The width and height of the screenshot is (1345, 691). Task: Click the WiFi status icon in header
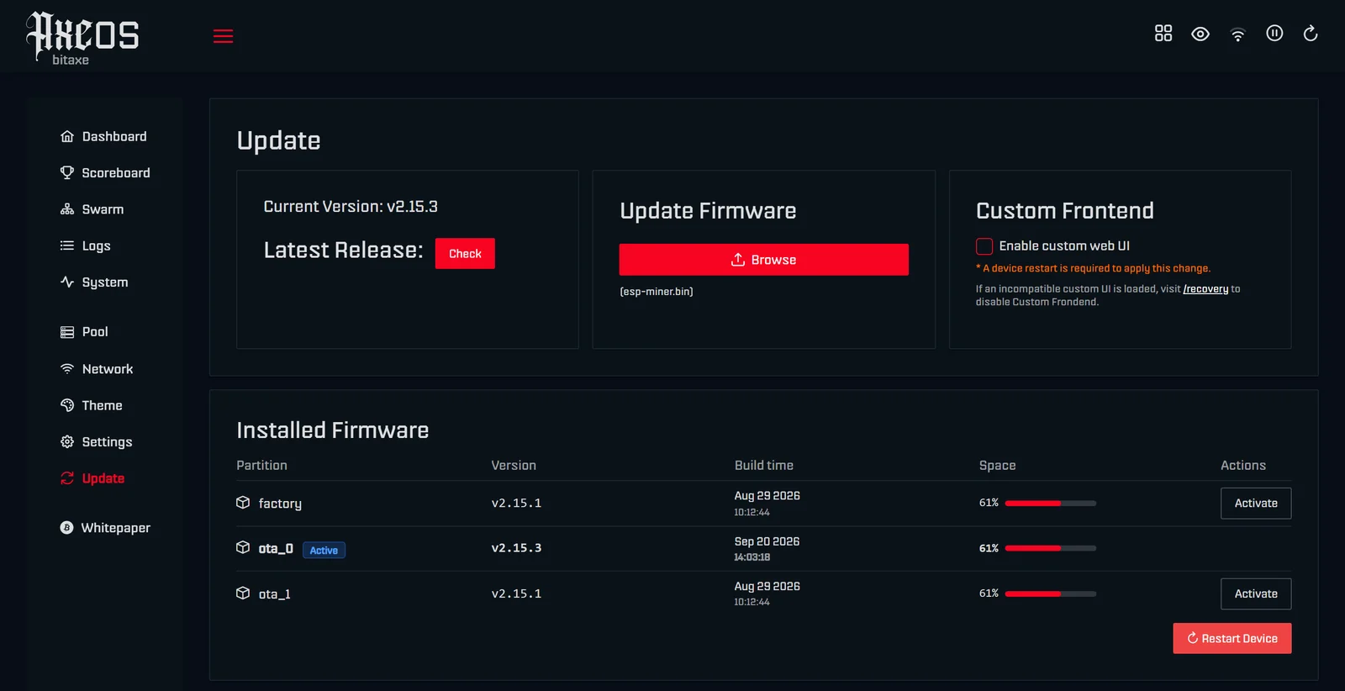tap(1237, 34)
